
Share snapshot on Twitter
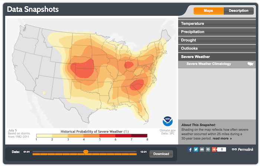coord(196,149)
